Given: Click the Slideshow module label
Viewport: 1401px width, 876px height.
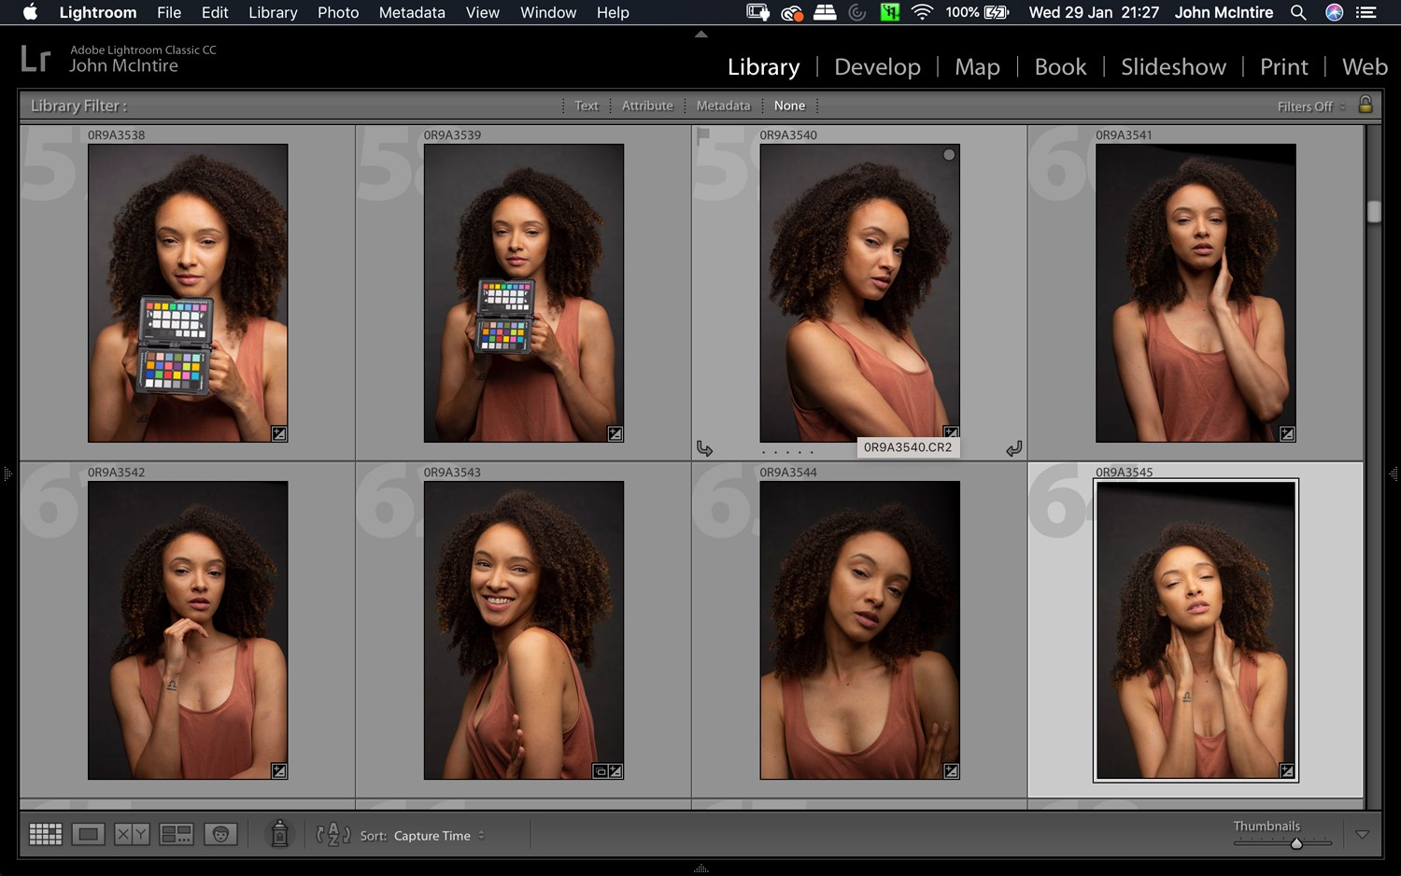Looking at the screenshot, I should pyautogui.click(x=1173, y=66).
